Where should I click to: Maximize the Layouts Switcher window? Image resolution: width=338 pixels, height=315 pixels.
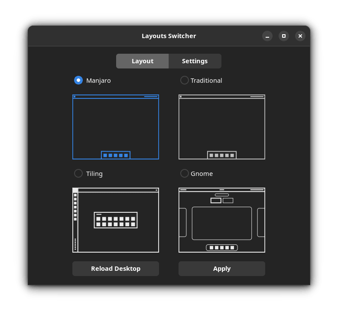(x=284, y=36)
